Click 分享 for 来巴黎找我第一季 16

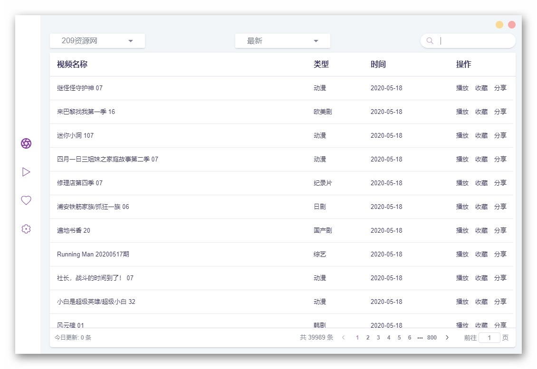point(500,112)
